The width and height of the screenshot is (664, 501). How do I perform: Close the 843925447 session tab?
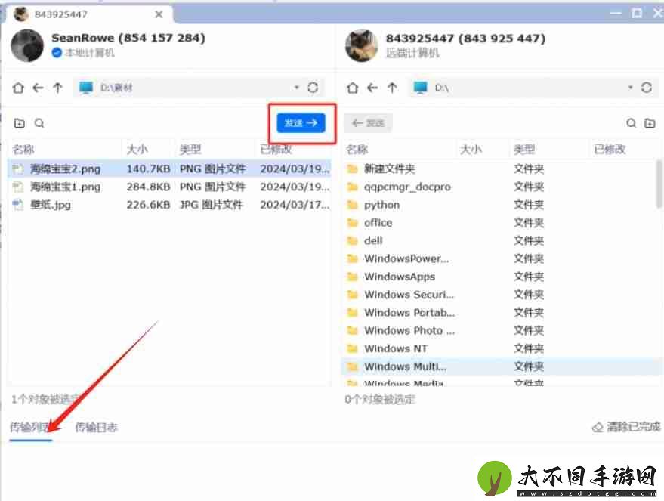159,14
